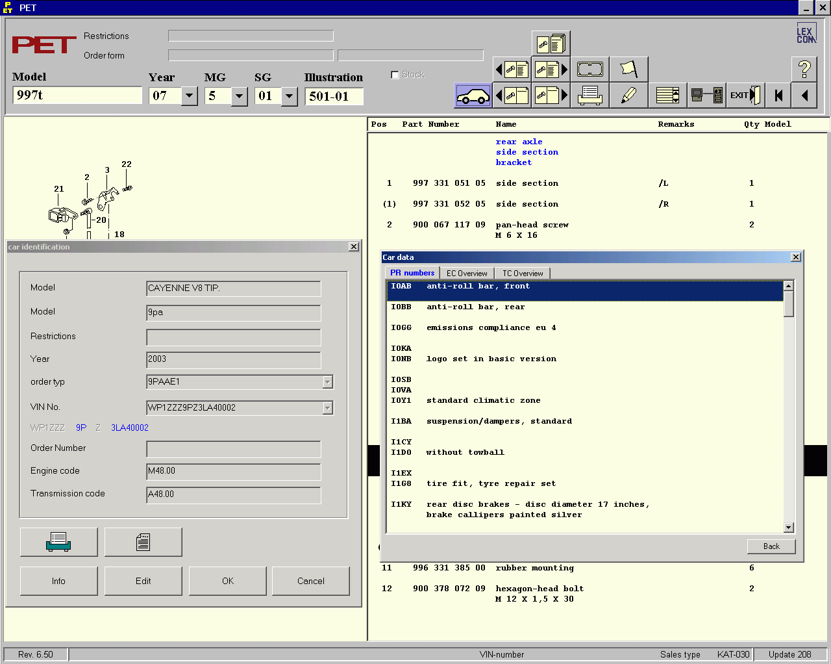Click the PR numbers scrollbar thumb
The width and height of the screenshot is (831, 664).
click(x=789, y=304)
